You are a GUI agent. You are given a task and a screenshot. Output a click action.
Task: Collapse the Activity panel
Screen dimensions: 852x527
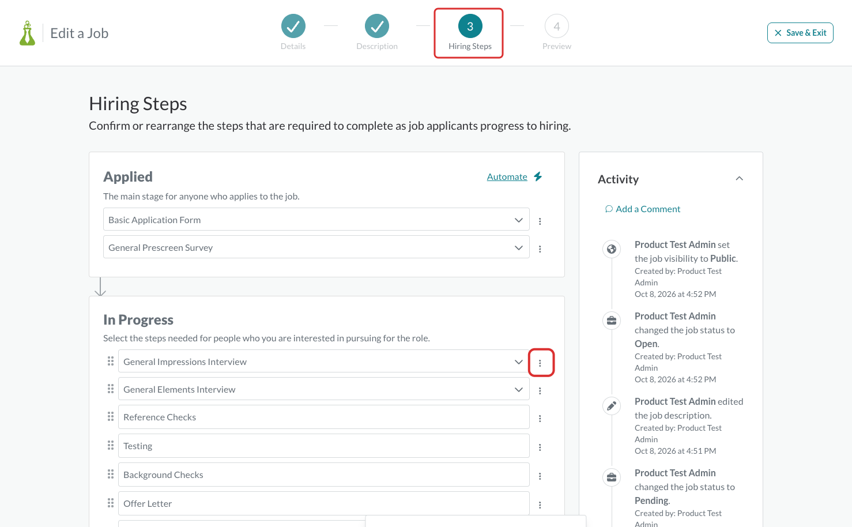tap(740, 179)
